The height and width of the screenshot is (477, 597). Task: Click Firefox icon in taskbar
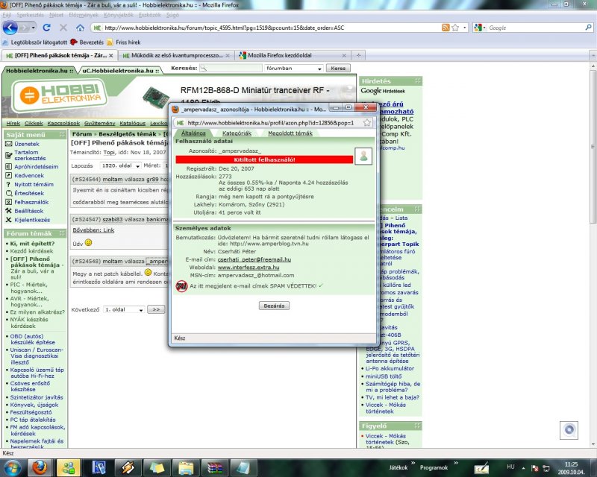coord(40,467)
